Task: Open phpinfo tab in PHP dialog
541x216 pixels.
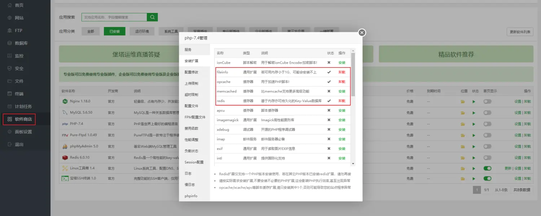Action: 194,196
